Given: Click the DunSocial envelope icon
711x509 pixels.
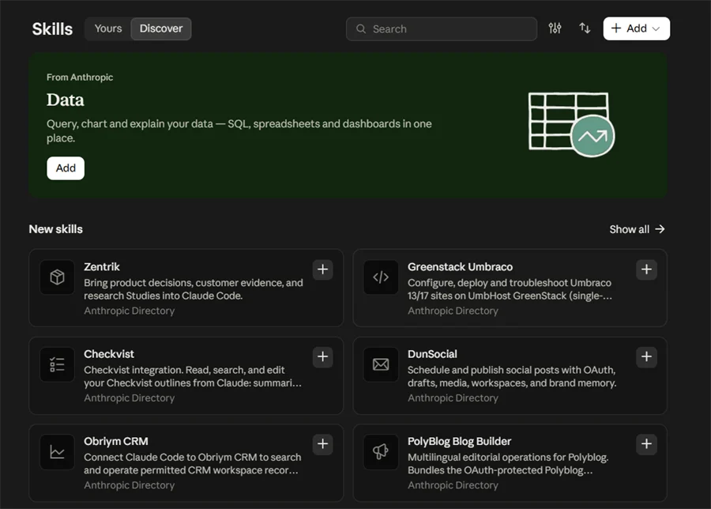Looking at the screenshot, I should [x=381, y=364].
